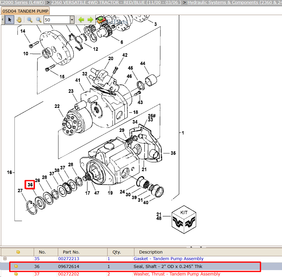Click item number 35 in parts table
282x277 pixels.
click(x=37, y=259)
